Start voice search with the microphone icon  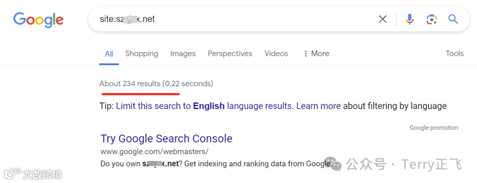(409, 19)
